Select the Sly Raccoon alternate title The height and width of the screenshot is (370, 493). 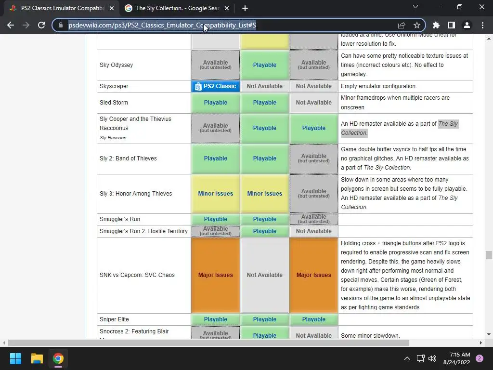[x=113, y=137]
